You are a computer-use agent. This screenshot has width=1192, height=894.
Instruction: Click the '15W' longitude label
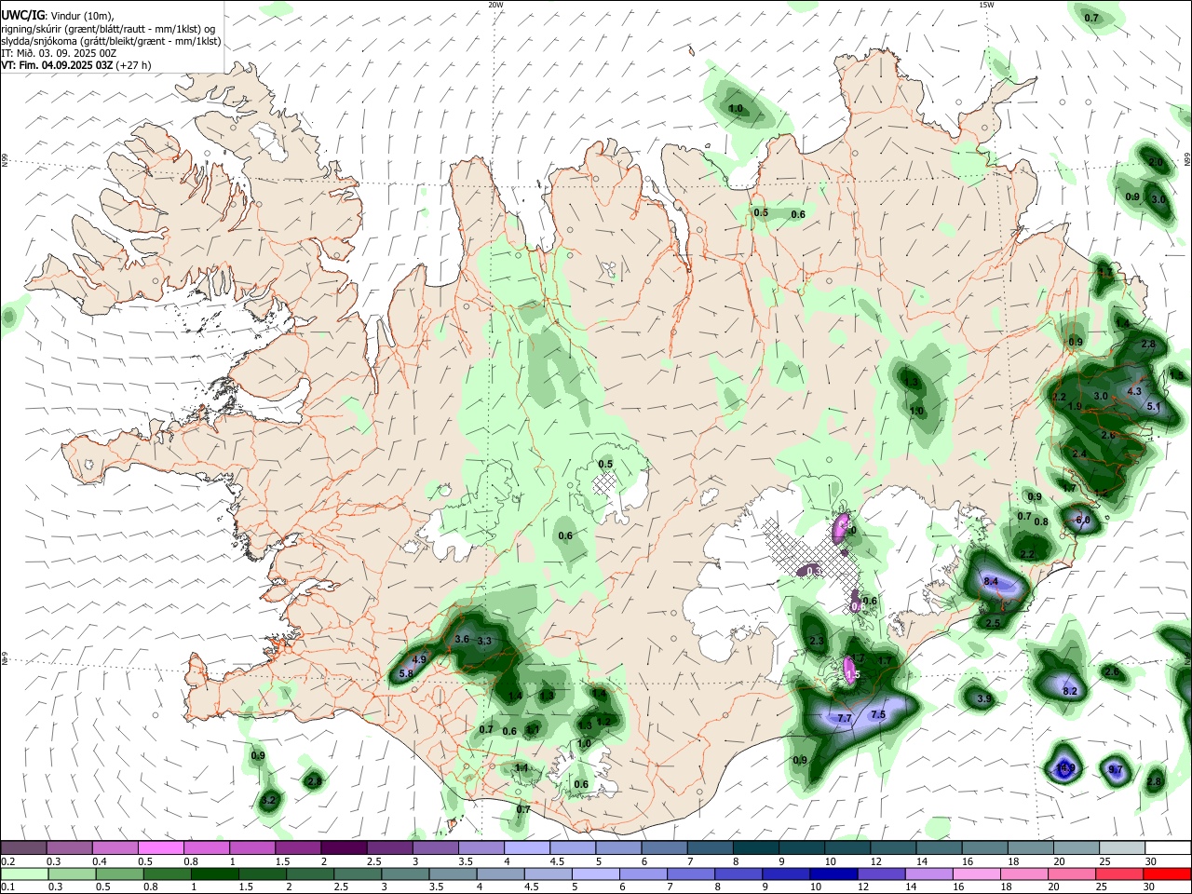986,5
